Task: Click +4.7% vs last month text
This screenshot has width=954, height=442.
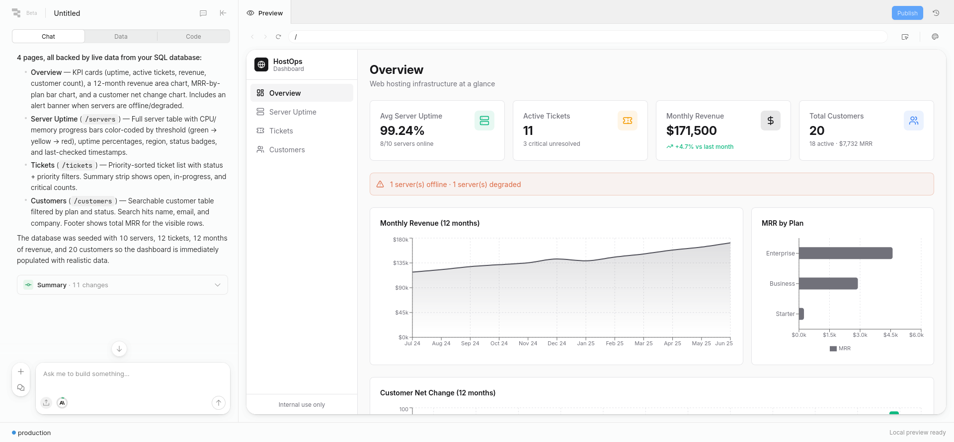Action: 704,147
